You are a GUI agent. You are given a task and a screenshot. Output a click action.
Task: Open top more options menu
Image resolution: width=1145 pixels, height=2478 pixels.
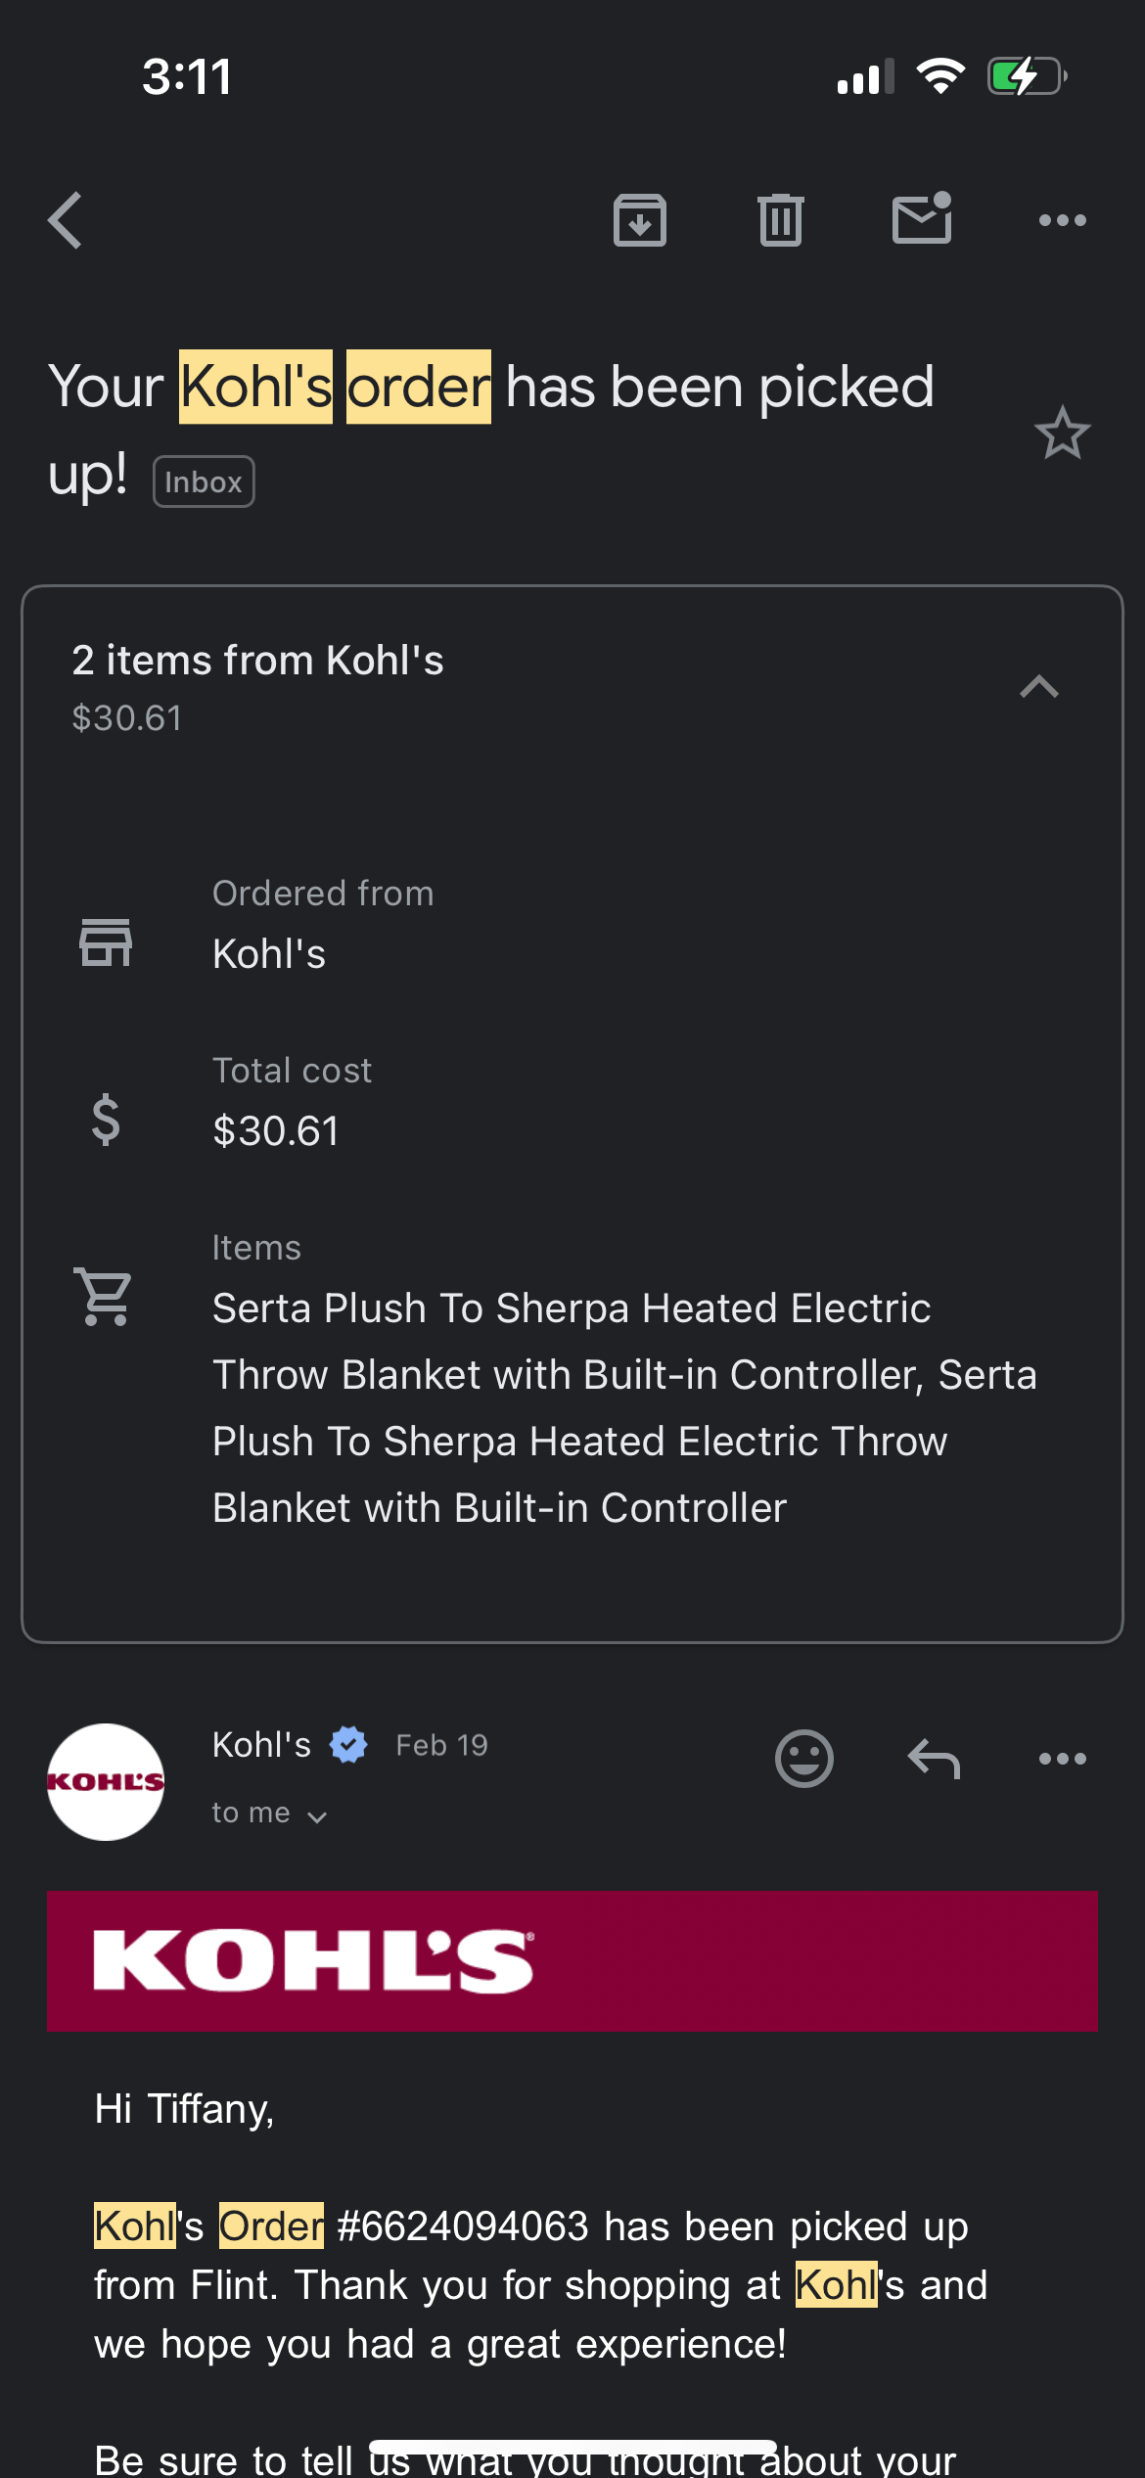1063,220
